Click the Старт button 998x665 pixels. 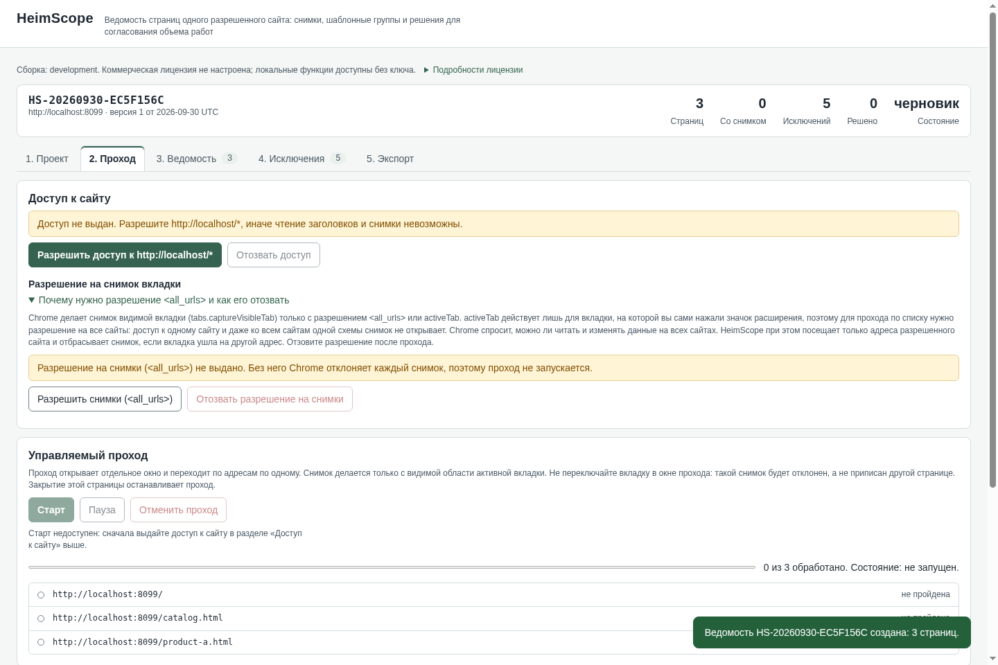point(51,510)
